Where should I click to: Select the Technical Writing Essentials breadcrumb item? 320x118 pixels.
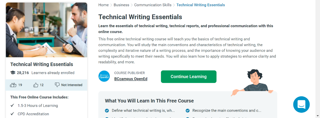coord(201,5)
